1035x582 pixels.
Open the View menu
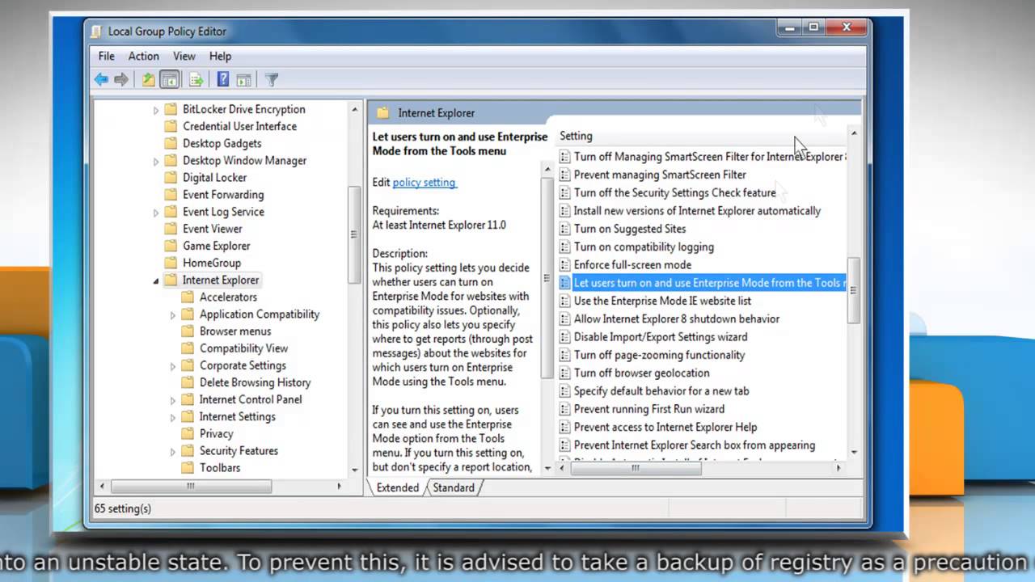pyautogui.click(x=184, y=56)
